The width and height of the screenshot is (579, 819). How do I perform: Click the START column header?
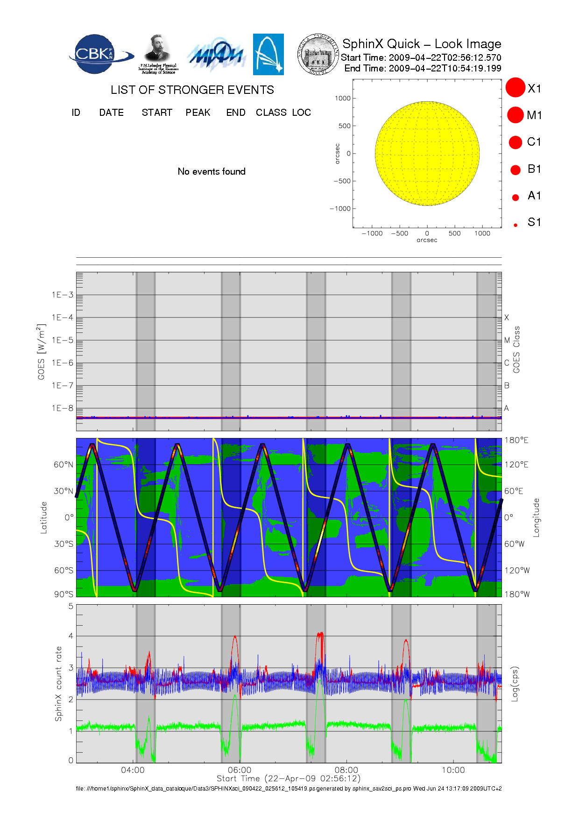point(157,113)
